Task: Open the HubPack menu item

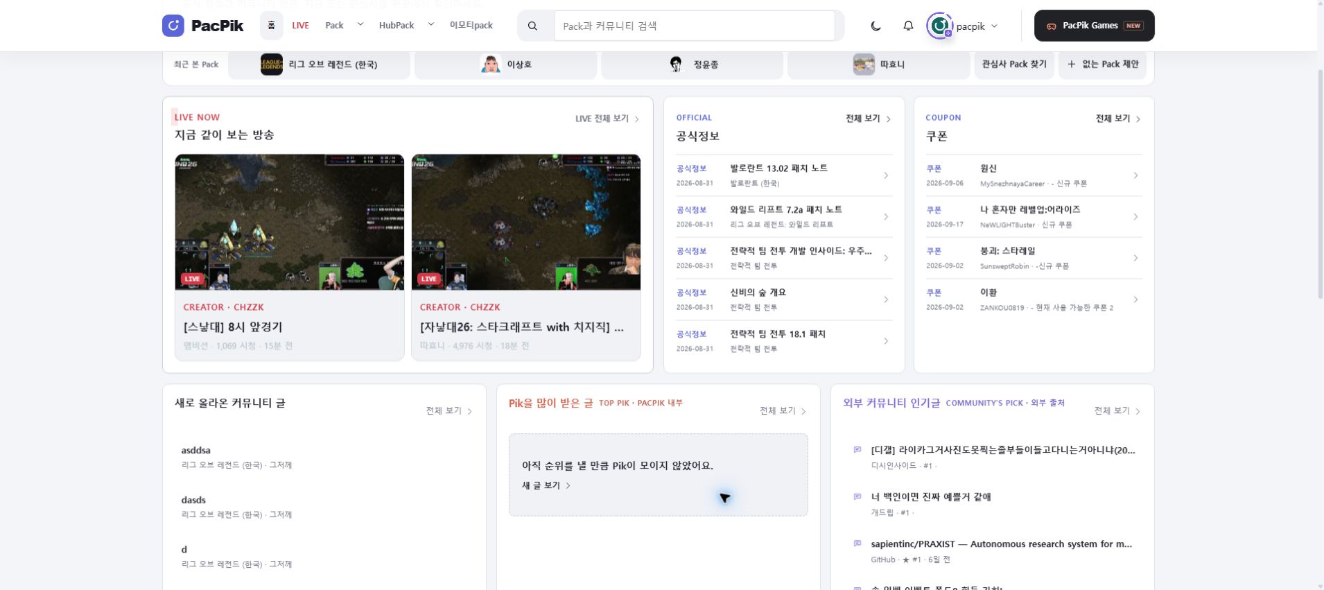Action: [x=396, y=26]
